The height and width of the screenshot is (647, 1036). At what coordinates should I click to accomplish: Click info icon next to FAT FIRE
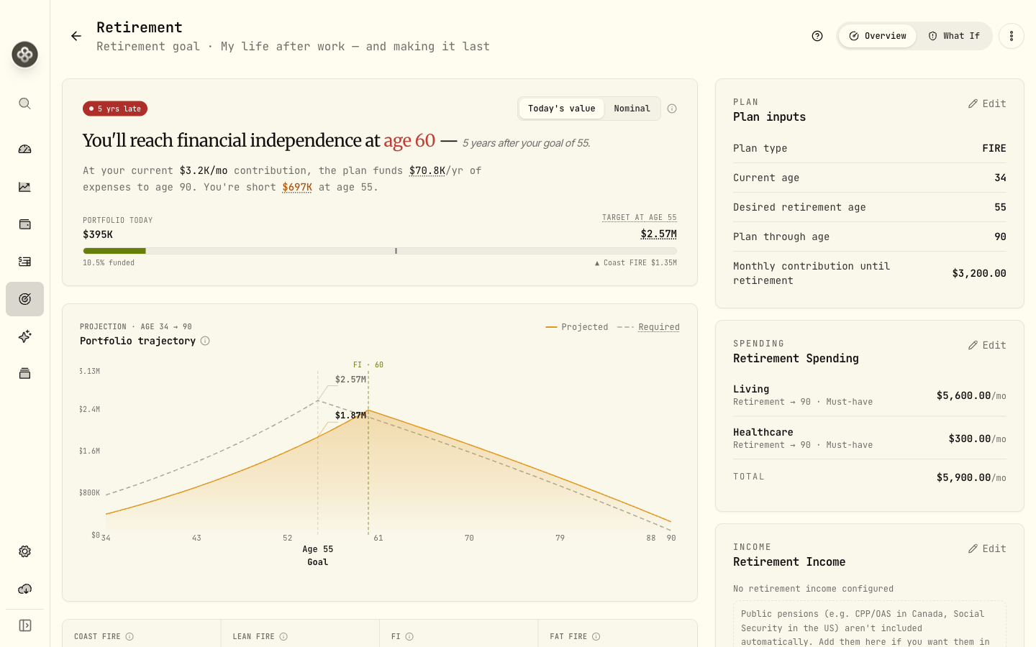click(596, 636)
